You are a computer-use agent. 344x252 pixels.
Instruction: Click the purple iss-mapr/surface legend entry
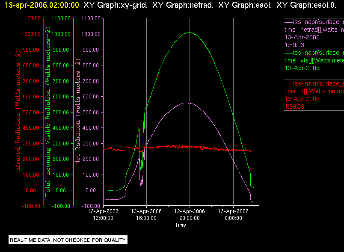coord(314,22)
